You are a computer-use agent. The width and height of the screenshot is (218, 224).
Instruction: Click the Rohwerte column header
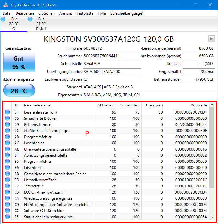[x=187, y=105]
